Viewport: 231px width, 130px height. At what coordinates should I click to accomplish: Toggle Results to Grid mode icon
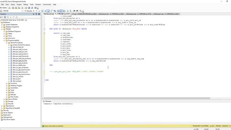[61, 11]
